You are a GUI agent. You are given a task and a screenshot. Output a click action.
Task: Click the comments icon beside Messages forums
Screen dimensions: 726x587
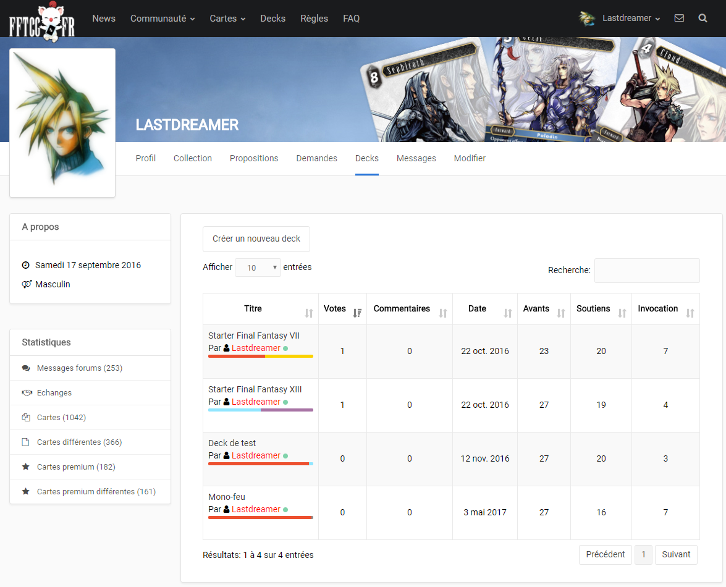point(26,368)
